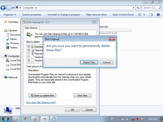
Task: Select Libraries in navigation pane
Action: click(13, 30)
